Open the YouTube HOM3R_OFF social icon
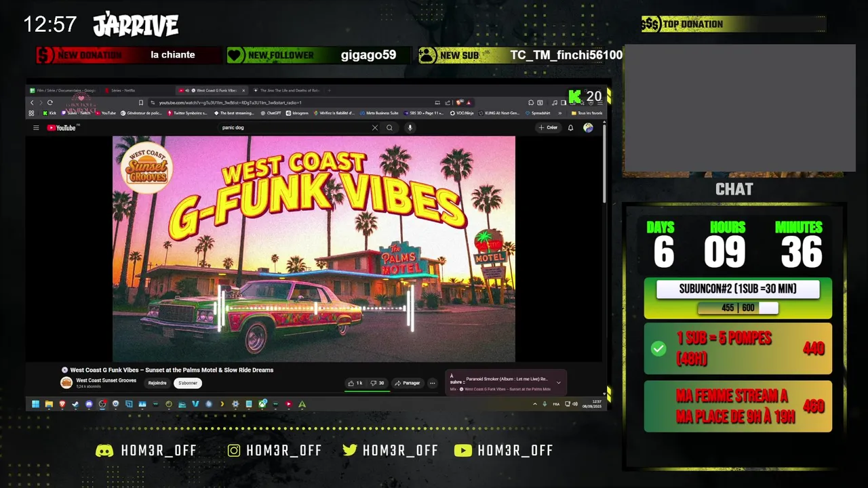Image resolution: width=868 pixels, height=488 pixels. click(x=463, y=451)
